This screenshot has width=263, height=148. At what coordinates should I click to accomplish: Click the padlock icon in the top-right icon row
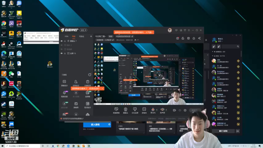[183, 38]
